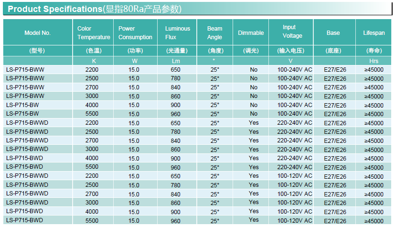The width and height of the screenshot is (395, 227).
Task: Click the Dimmable column header
Action: click(x=251, y=33)
